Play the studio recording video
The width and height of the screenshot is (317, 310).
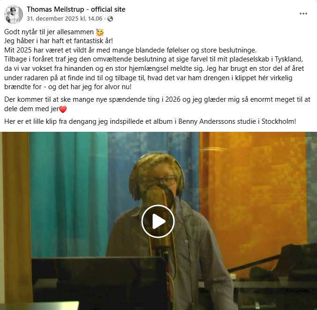coord(158,221)
